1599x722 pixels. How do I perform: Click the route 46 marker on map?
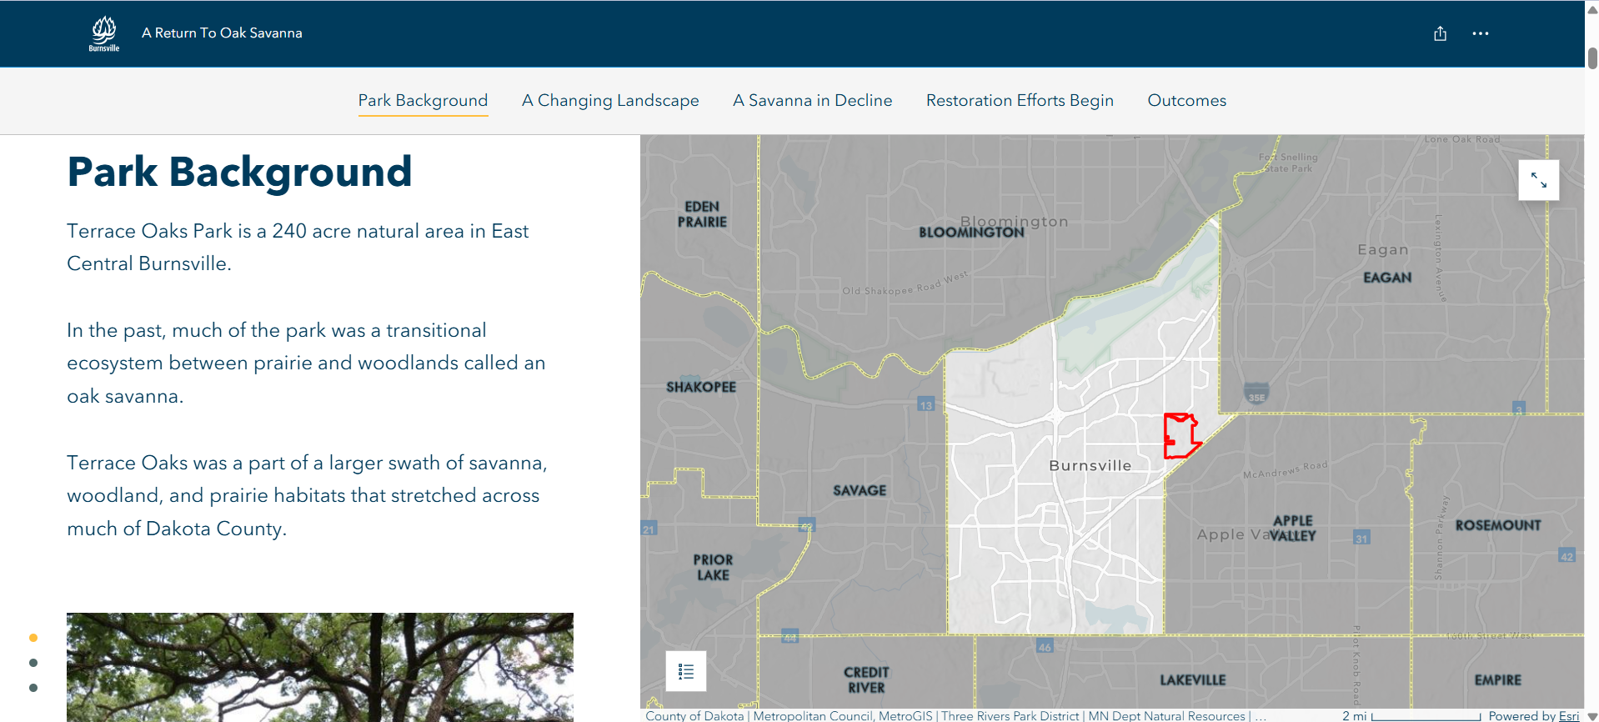[x=1045, y=646]
